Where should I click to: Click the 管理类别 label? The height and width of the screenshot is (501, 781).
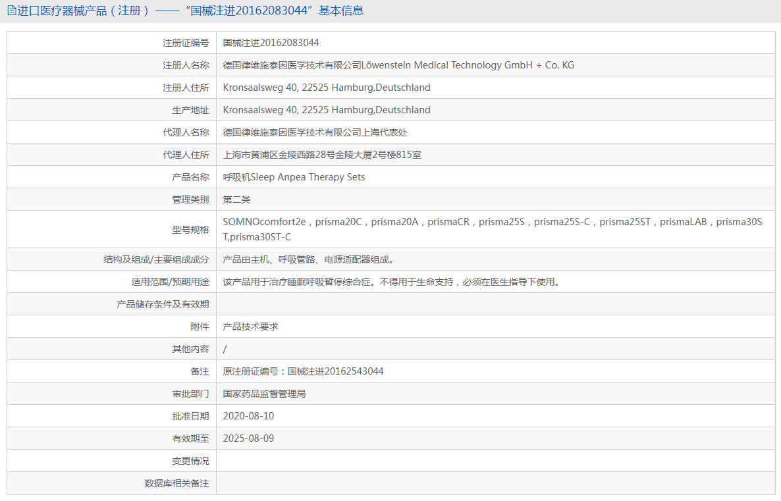coord(191,199)
